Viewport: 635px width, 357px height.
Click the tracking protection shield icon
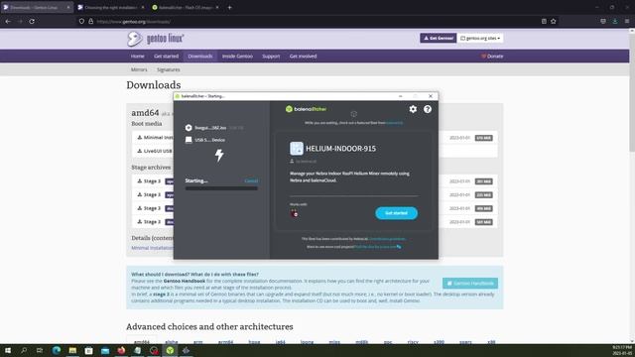(81, 22)
